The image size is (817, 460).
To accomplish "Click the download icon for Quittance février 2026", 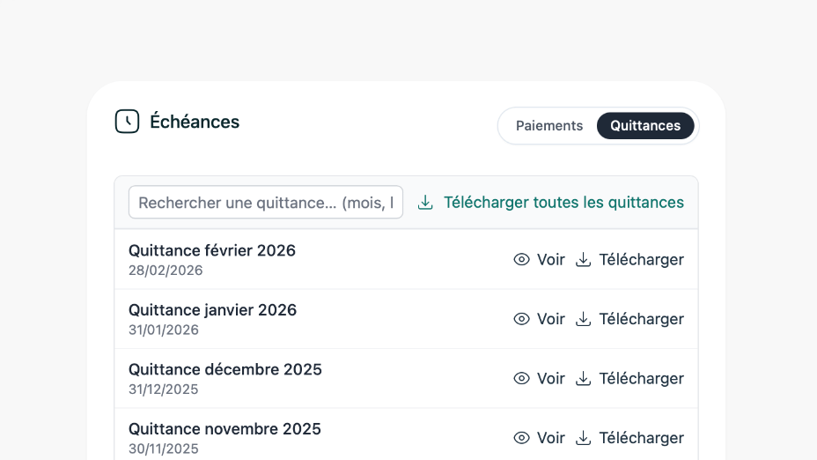I will (583, 259).
